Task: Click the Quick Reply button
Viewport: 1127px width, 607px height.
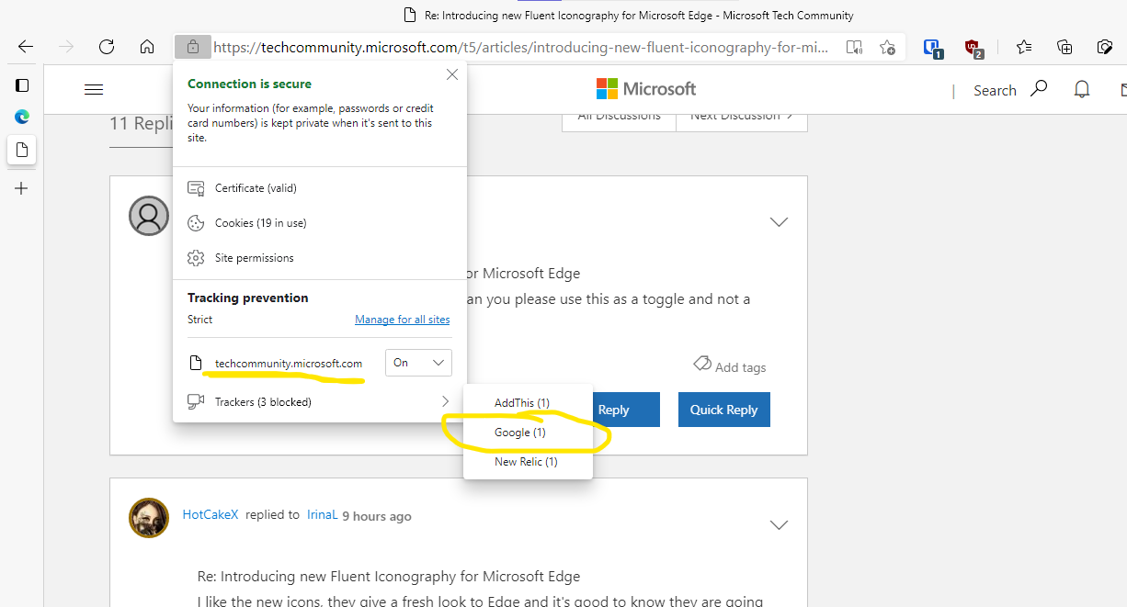Action: tap(724, 410)
